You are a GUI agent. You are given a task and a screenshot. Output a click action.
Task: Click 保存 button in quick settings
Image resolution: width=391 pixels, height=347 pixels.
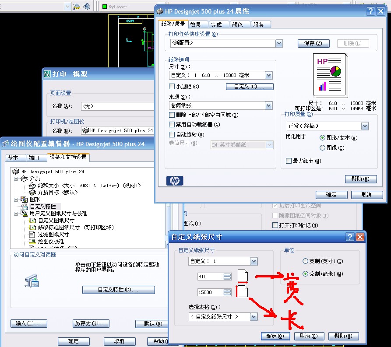(314, 43)
